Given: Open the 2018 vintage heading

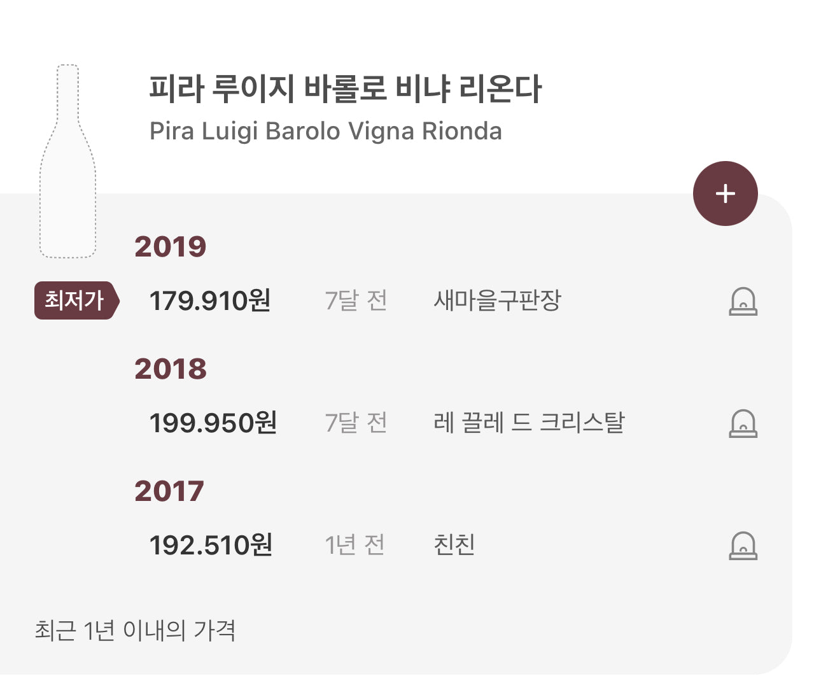Looking at the screenshot, I should click(x=170, y=369).
